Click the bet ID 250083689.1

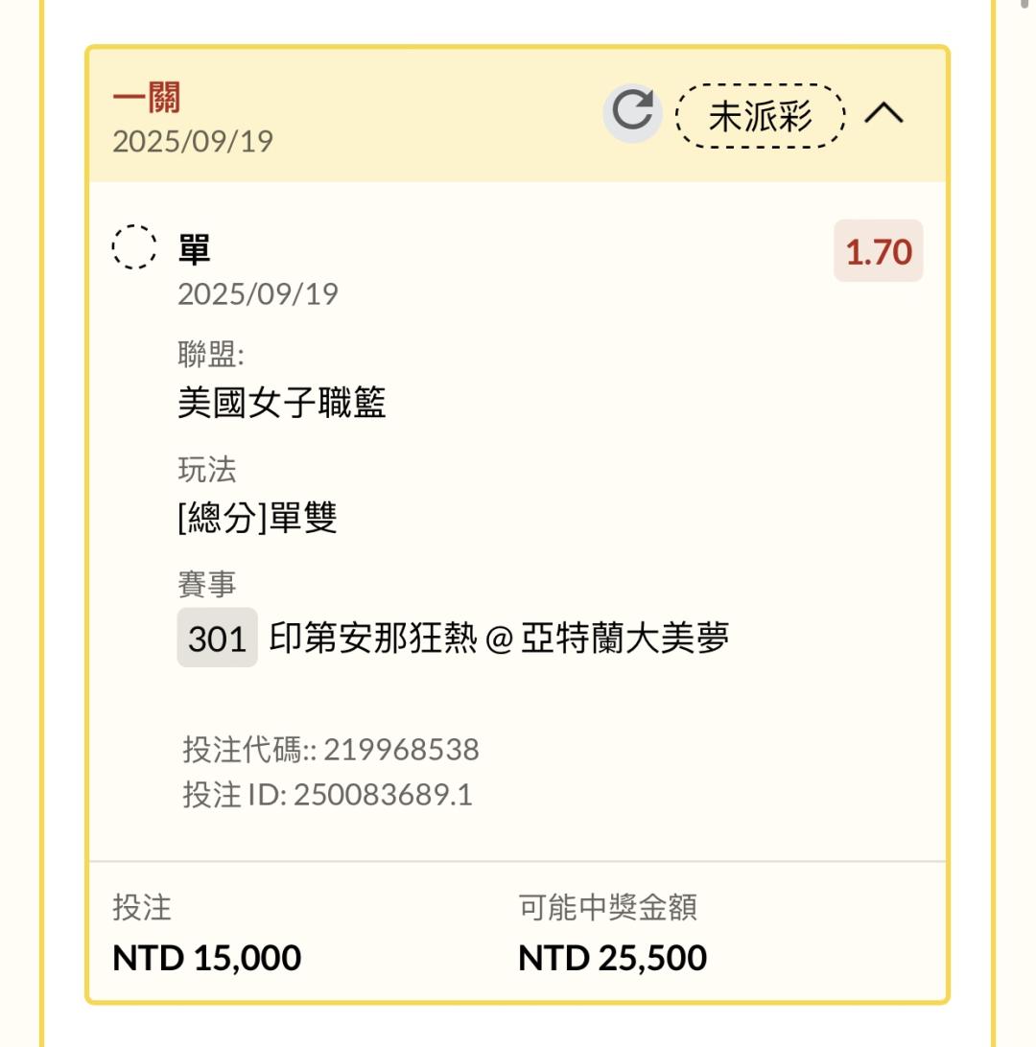383,795
